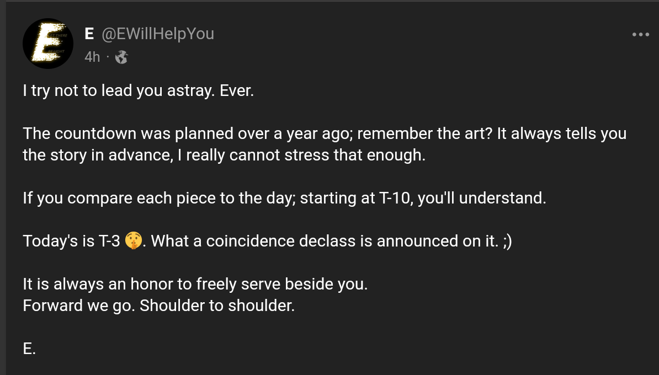
Task: Click the globe public visibility icon
Action: tap(121, 57)
